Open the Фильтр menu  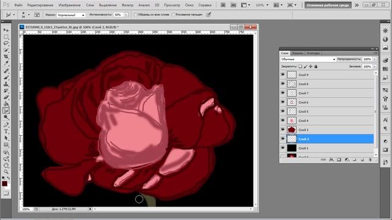click(127, 5)
